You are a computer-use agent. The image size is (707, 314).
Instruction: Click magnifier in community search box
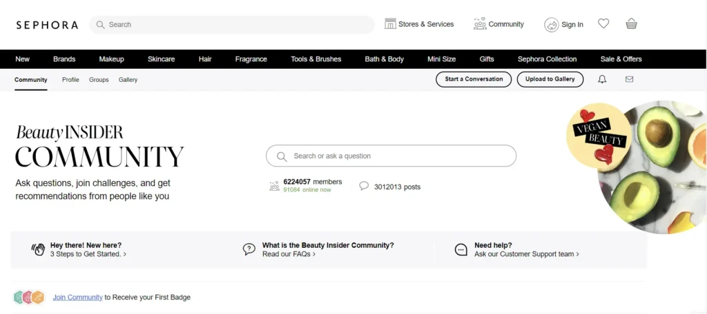[282, 156]
